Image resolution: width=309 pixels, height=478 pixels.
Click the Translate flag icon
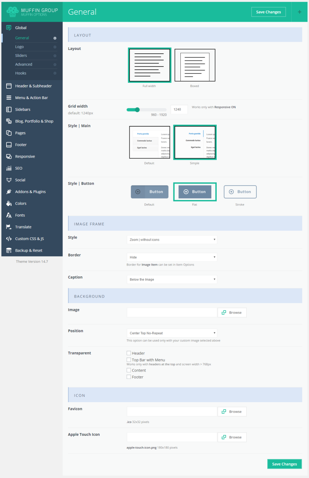click(9, 227)
